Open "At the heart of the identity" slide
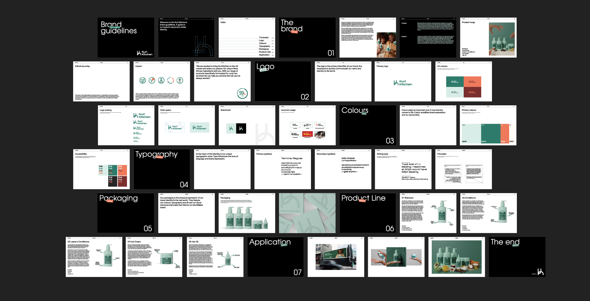This screenshot has height=301, width=590. click(x=222, y=169)
